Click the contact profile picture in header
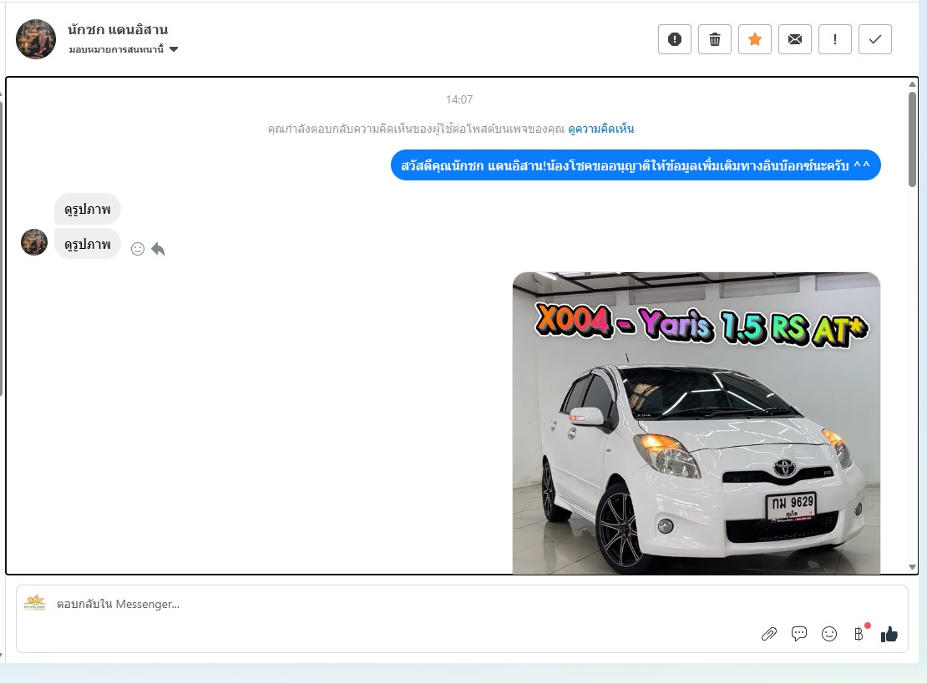 click(36, 39)
